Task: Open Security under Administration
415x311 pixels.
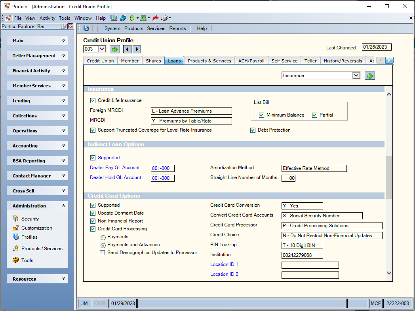Action: pyautogui.click(x=30, y=219)
